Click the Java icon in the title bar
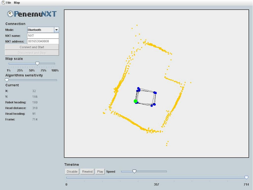 [3, 3]
